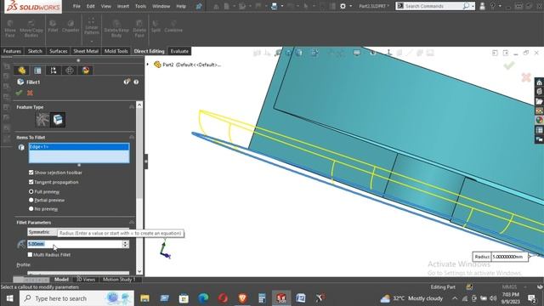Viewport: 544px width, 306px height.
Task: Open Microsoft Edge from the taskbar
Action: click(203, 298)
